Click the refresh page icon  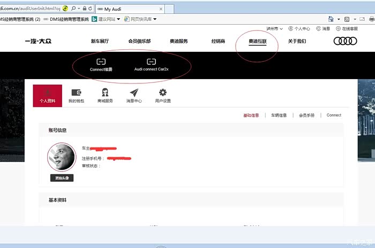[x=90, y=9]
